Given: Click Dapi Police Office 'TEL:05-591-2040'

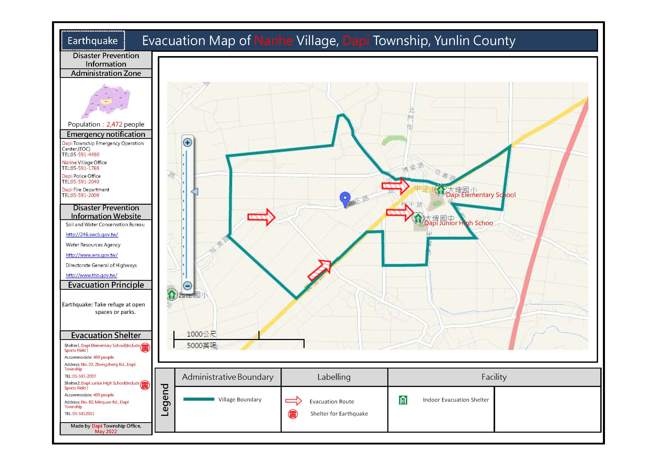Looking at the screenshot, I should (81, 182).
